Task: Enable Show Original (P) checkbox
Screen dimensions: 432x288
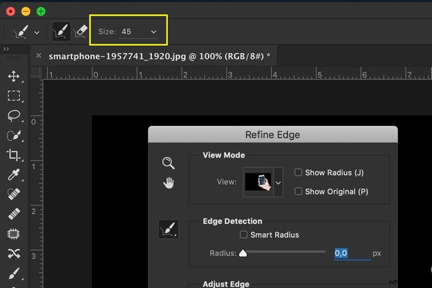Action: (x=298, y=191)
